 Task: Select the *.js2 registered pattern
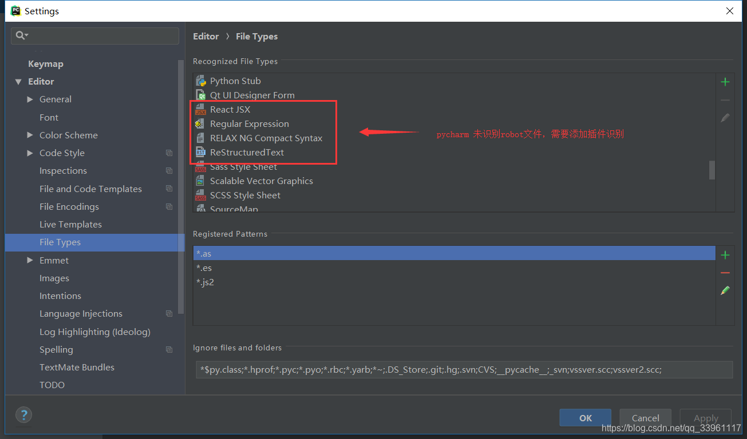[454, 282]
